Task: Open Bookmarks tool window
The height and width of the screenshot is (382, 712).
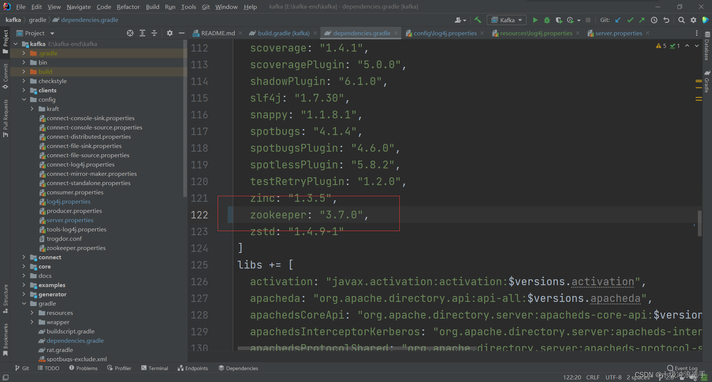Action: [5, 339]
